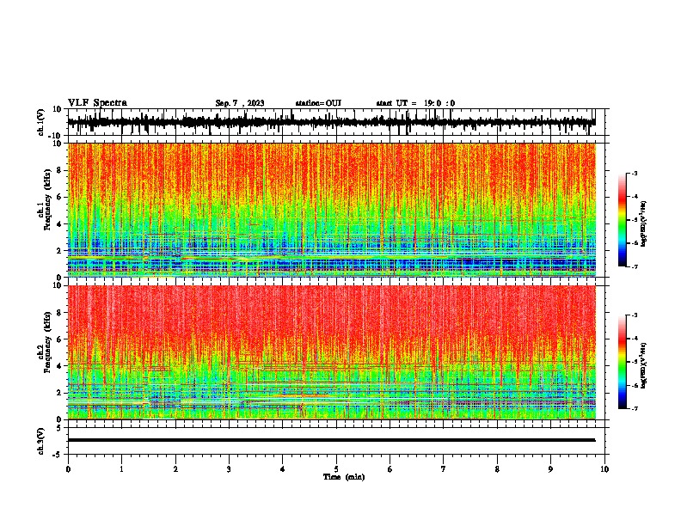The height and width of the screenshot is (526, 681).
Task: Click the date 'Sep. 7, 2023'
Action: click(x=240, y=103)
